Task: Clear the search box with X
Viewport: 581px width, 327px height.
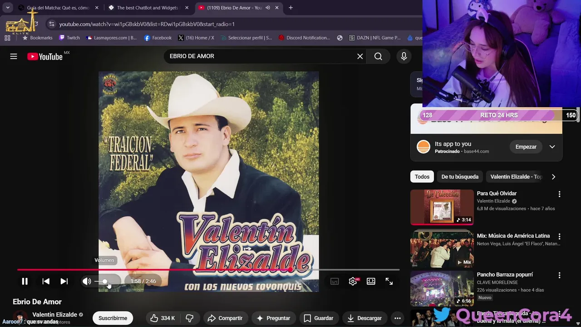Action: pyautogui.click(x=360, y=56)
